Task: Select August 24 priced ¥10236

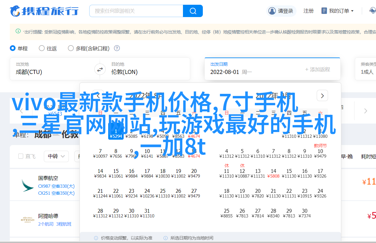Action: click(147, 193)
